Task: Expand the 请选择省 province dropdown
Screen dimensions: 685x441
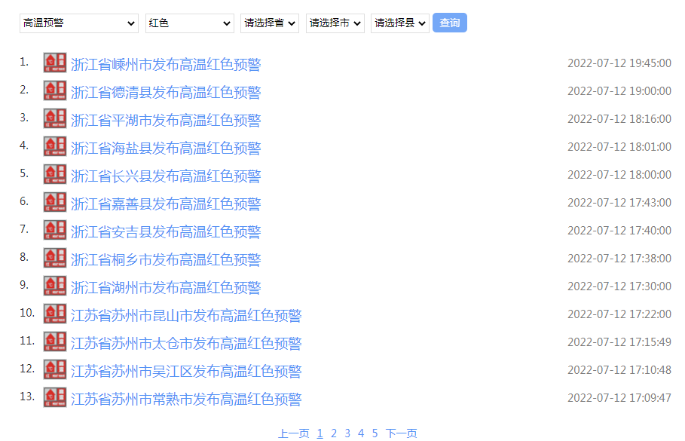Action: point(270,23)
